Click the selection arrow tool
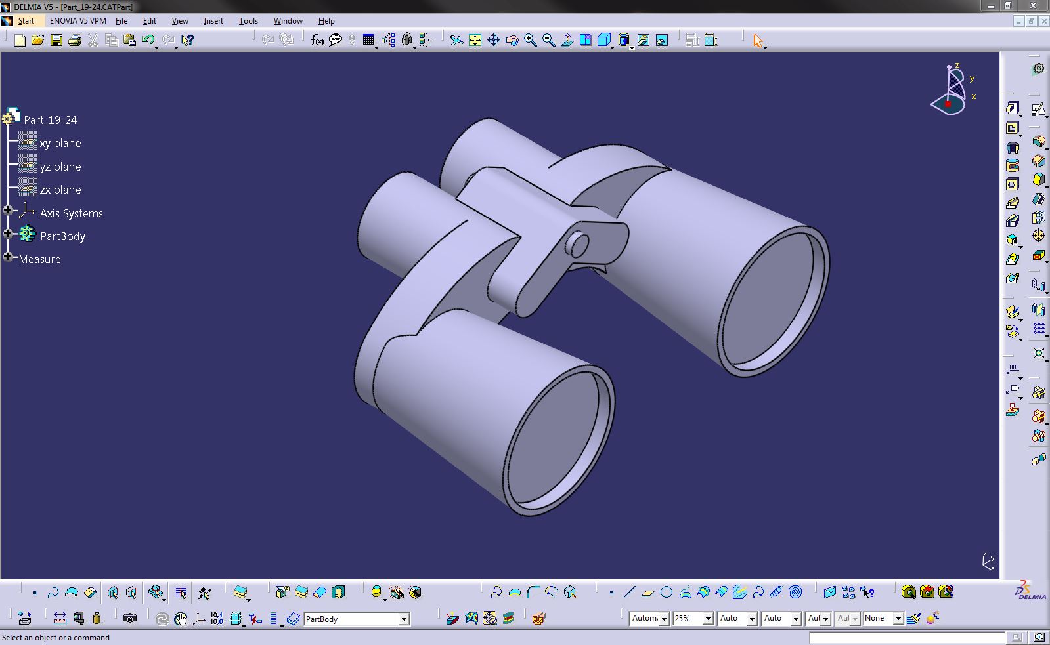The image size is (1050, 645). [758, 41]
